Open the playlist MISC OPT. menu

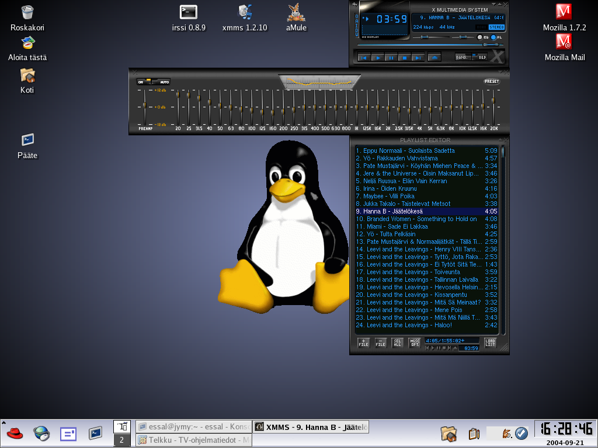[x=415, y=343]
